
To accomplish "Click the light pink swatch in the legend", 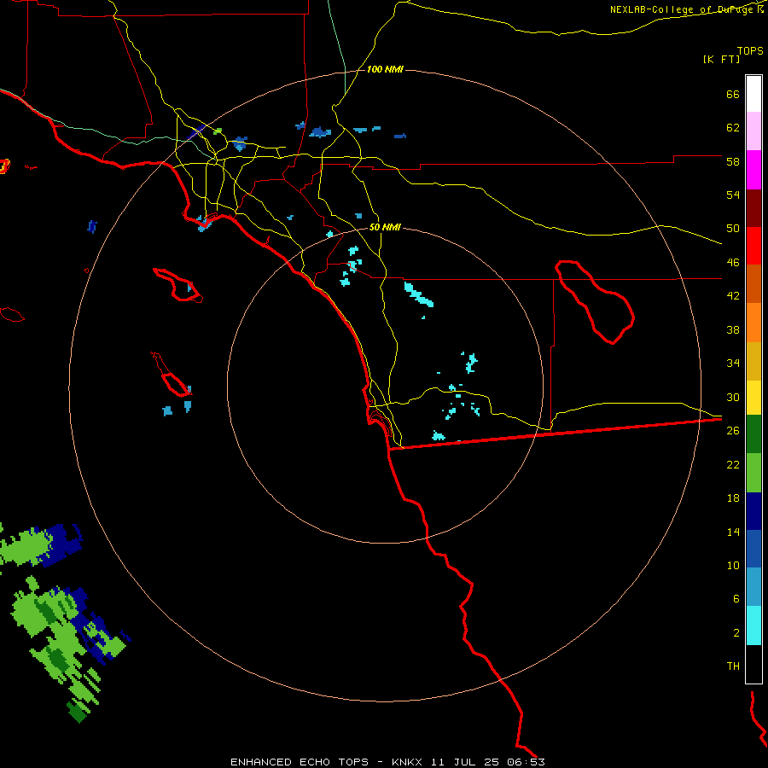I will (753, 131).
